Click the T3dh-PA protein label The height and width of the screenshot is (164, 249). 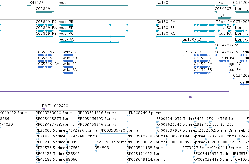[x=226, y=58]
